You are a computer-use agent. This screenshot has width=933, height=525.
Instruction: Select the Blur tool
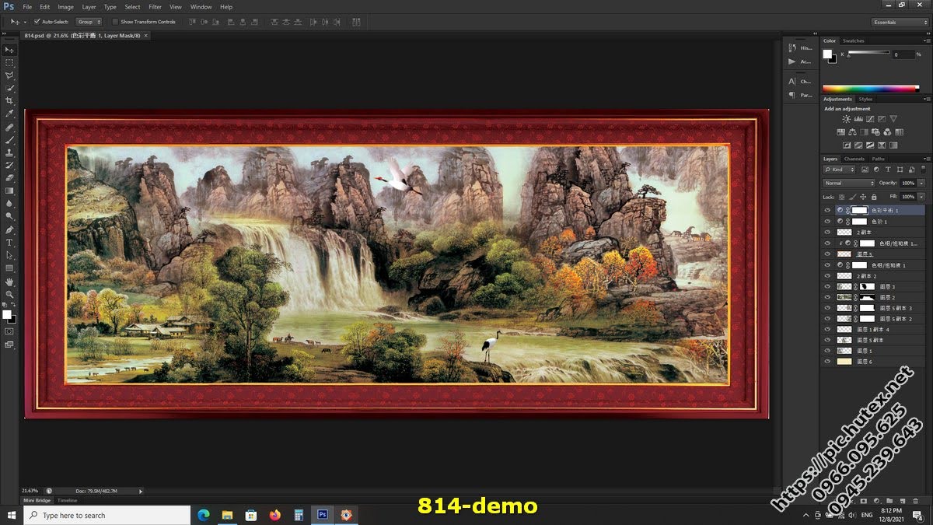pos(9,204)
